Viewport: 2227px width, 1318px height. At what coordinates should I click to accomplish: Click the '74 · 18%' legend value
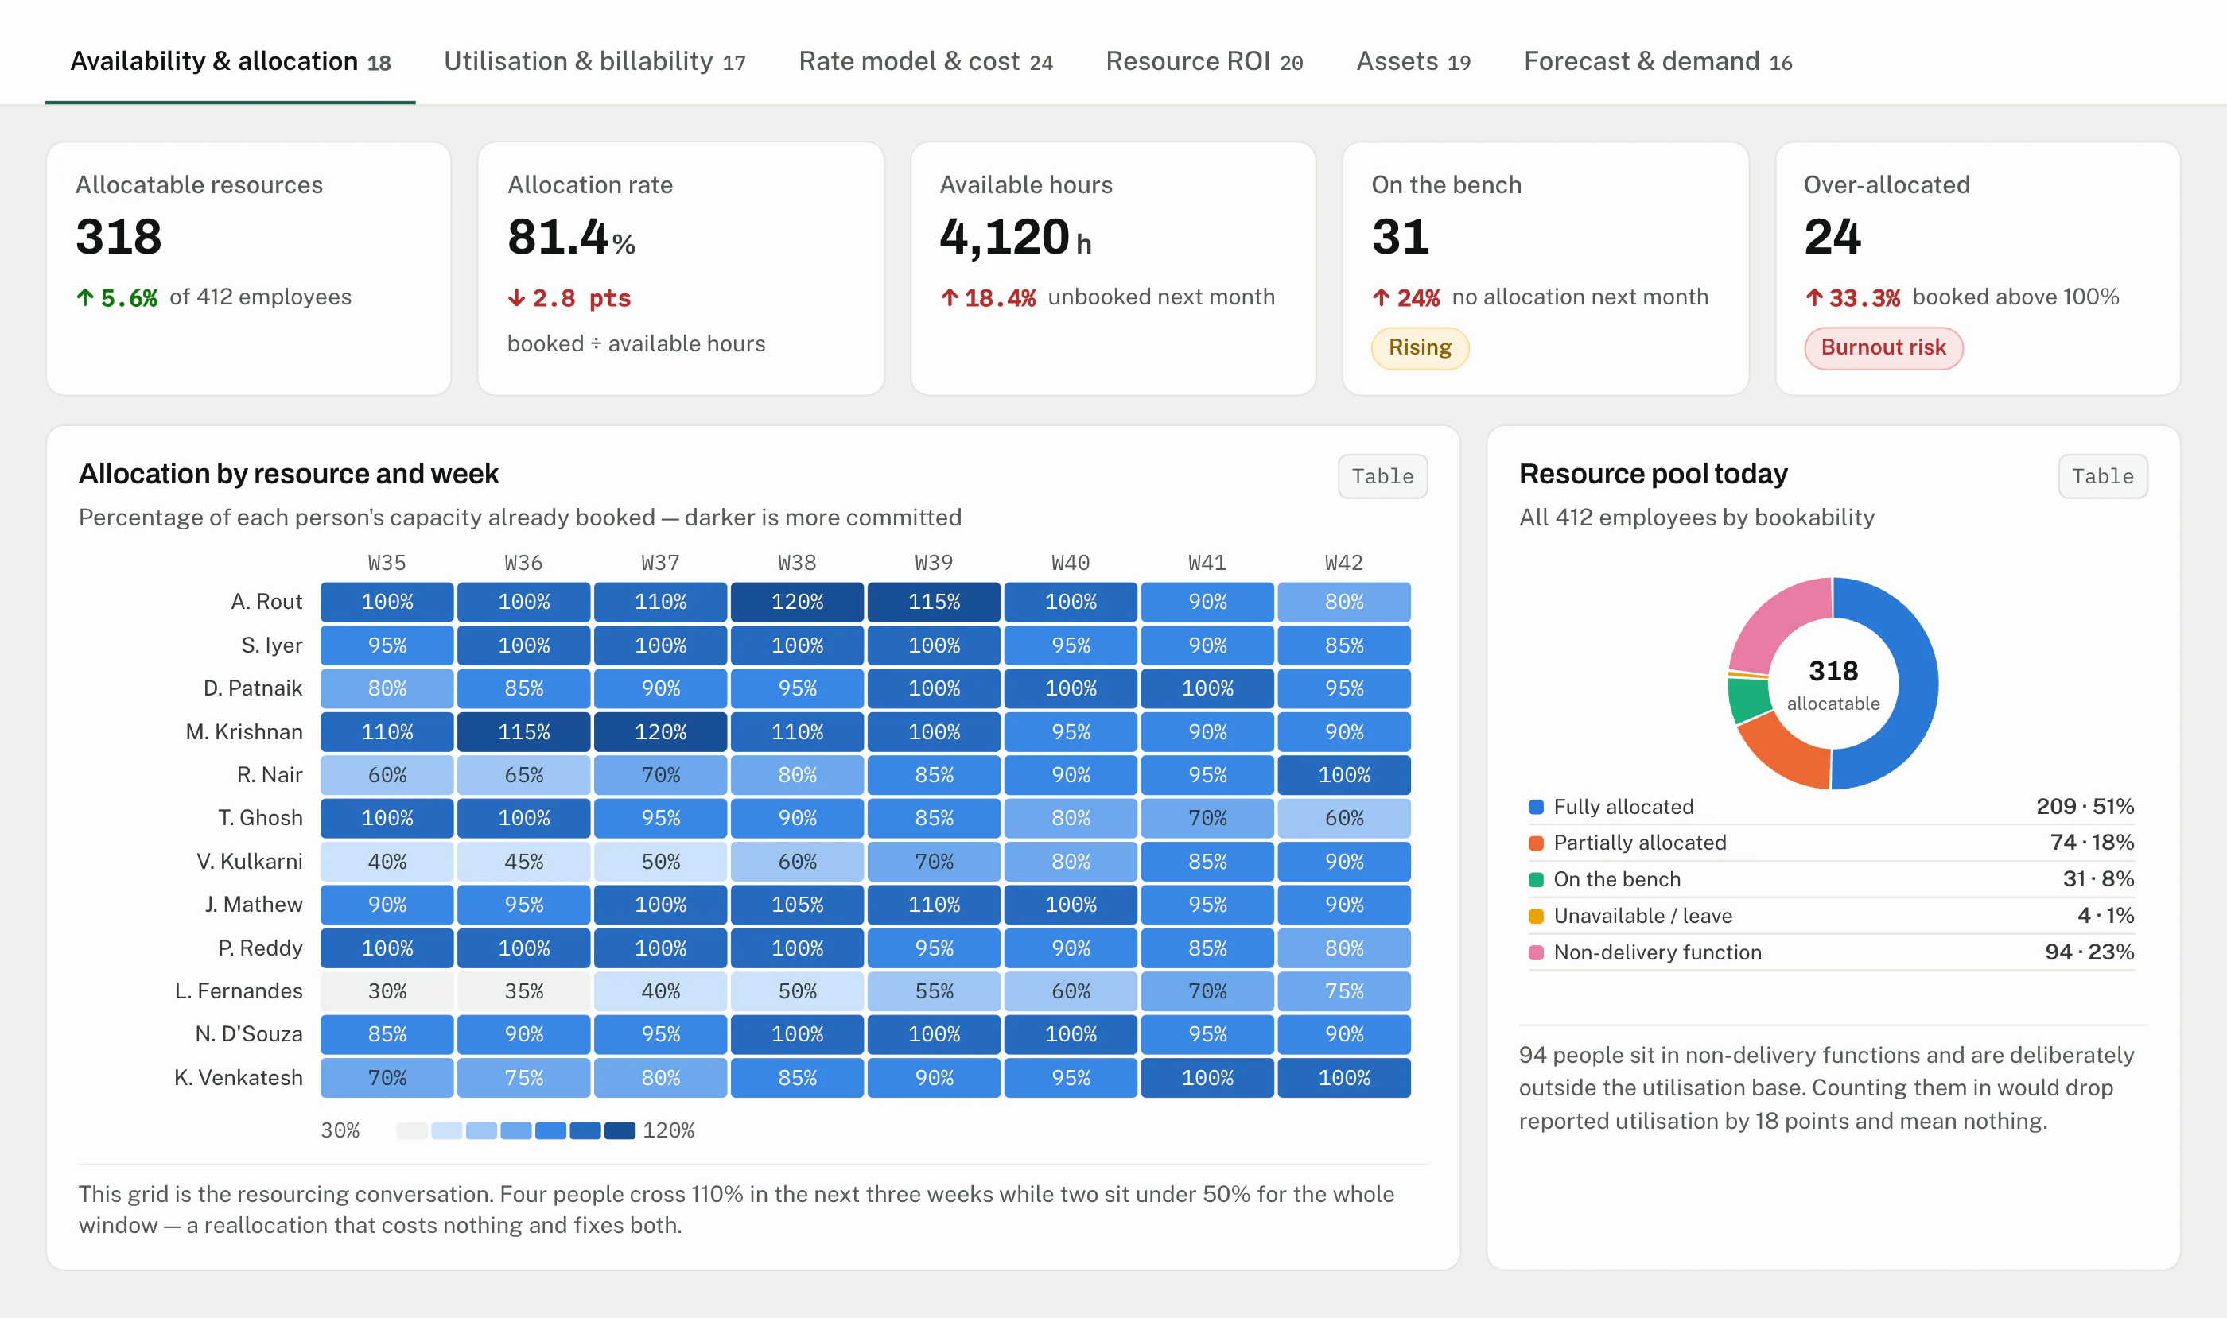coord(2091,843)
